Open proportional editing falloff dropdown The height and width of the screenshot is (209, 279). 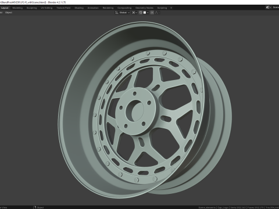click(x=158, y=13)
